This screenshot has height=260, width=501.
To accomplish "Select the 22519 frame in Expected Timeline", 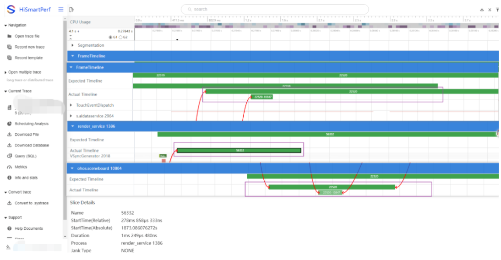I will pyautogui.click(x=161, y=76).
